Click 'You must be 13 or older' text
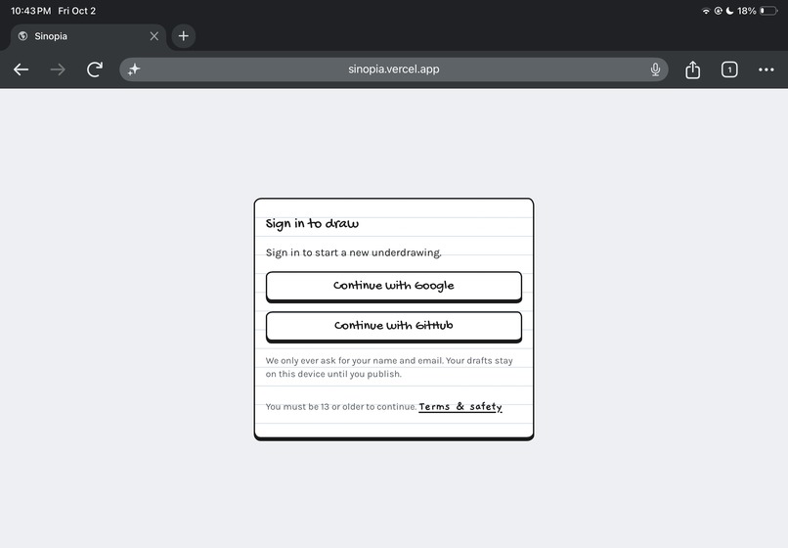The height and width of the screenshot is (548, 788). coord(341,407)
